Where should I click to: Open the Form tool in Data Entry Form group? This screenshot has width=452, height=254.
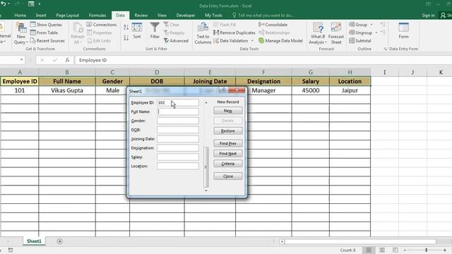[403, 30]
